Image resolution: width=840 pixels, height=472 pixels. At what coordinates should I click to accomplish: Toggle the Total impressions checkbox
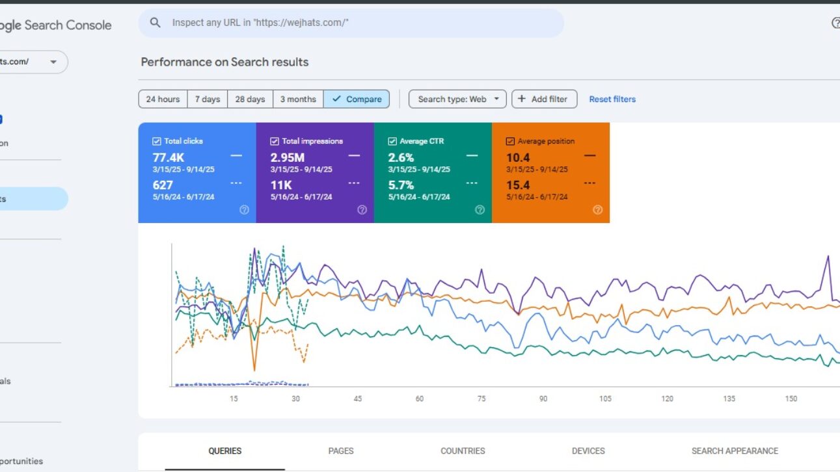pos(274,141)
